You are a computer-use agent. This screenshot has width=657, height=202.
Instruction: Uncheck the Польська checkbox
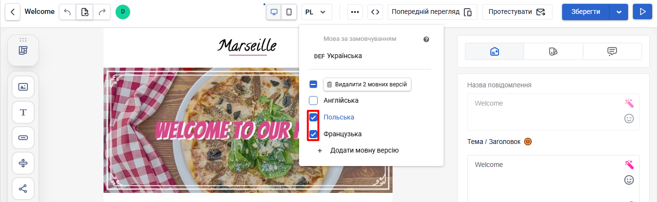point(313,117)
